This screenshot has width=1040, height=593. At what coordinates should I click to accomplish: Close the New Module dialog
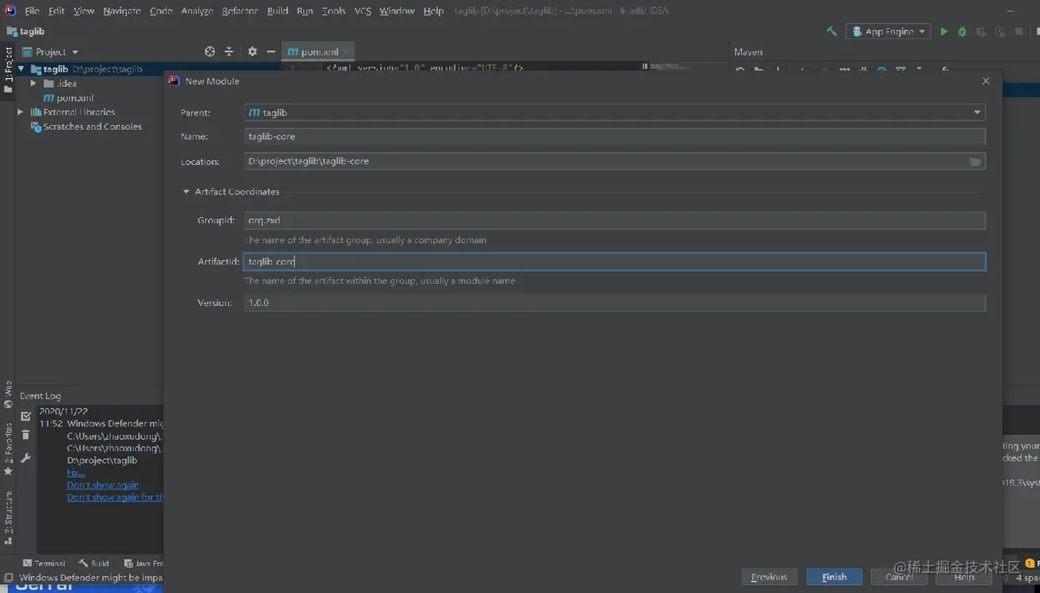[x=986, y=81]
